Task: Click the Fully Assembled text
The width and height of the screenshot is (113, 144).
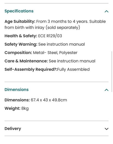Action: (x=73, y=69)
